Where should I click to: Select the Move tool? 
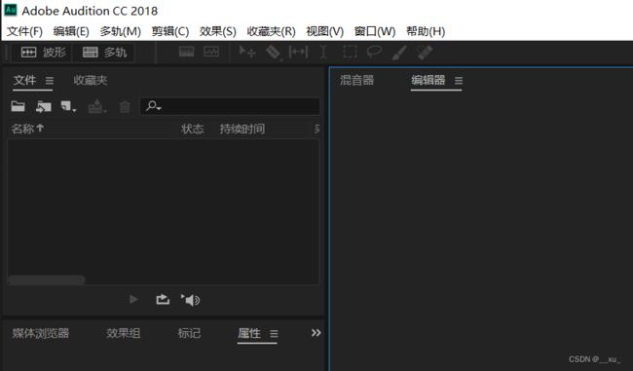click(x=247, y=52)
